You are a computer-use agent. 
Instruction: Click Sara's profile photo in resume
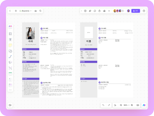[x=30, y=33]
